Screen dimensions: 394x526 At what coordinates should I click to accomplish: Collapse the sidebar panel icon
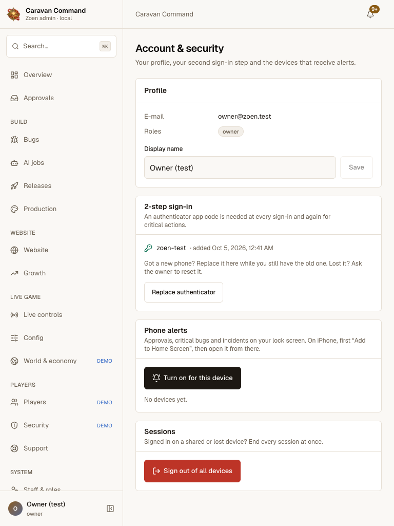point(110,509)
